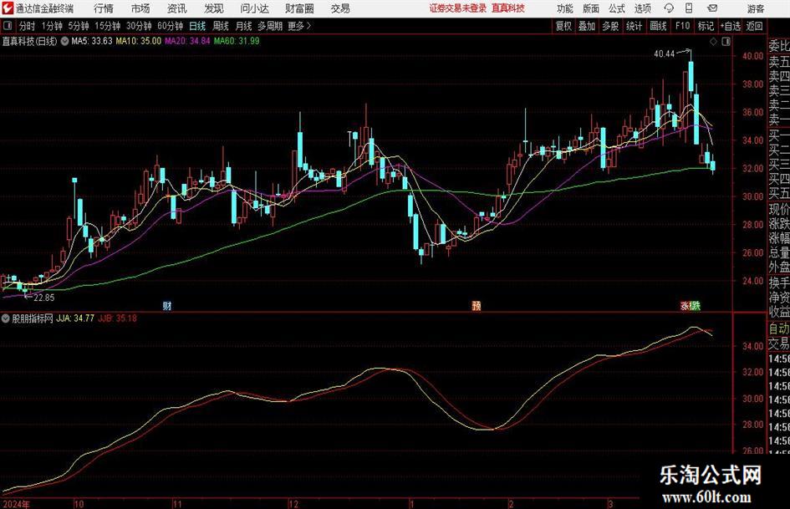Switch to the 5分钟 period tab

[x=79, y=26]
